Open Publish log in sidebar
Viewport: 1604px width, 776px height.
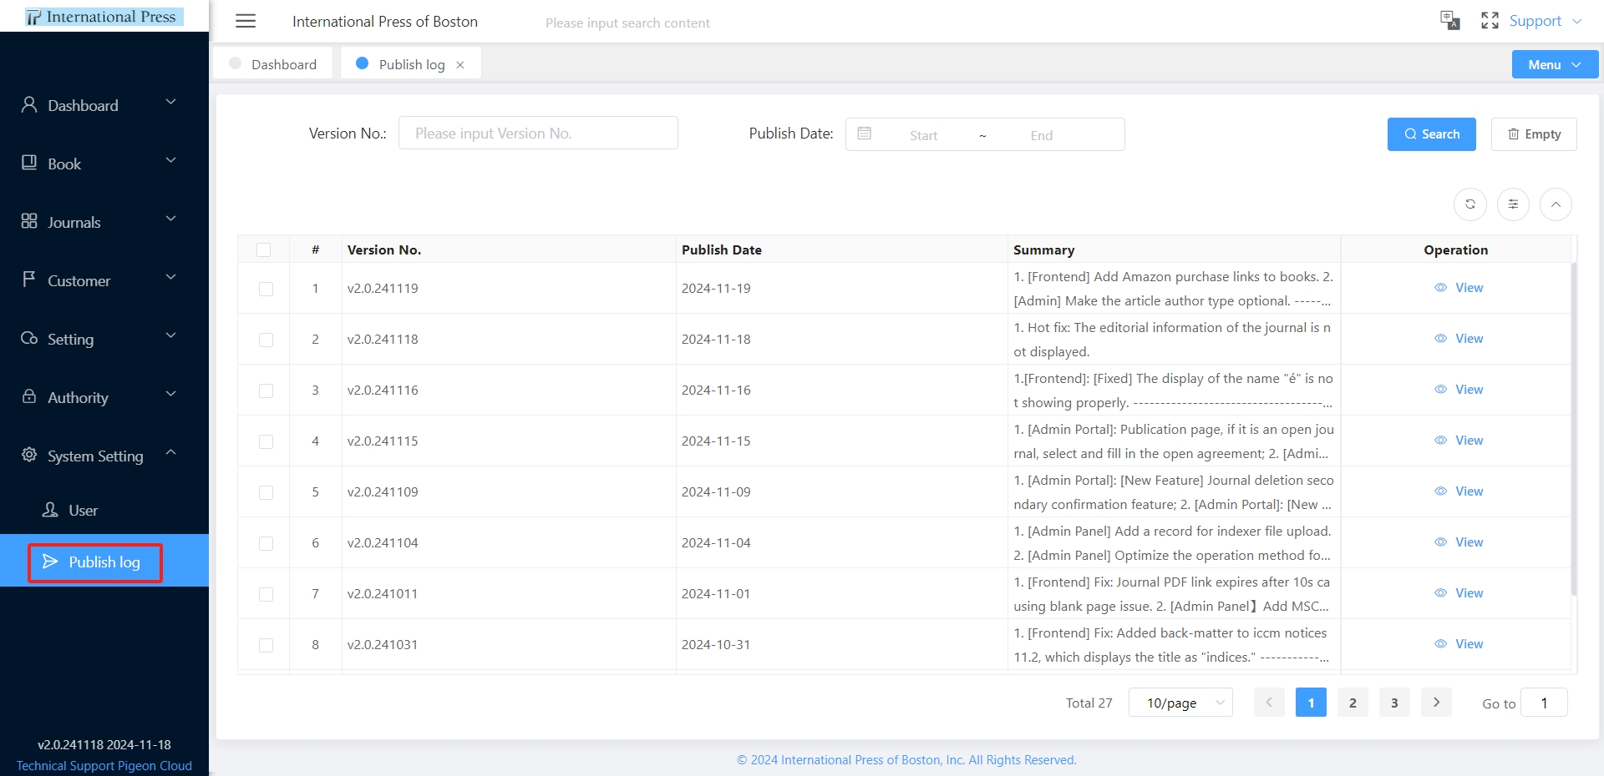[104, 562]
